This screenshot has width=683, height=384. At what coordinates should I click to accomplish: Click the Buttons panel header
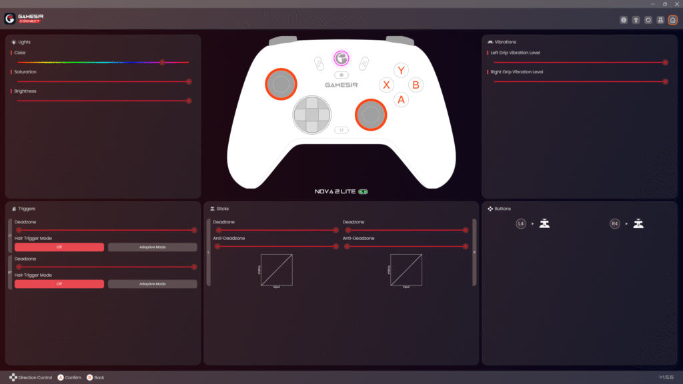499,209
